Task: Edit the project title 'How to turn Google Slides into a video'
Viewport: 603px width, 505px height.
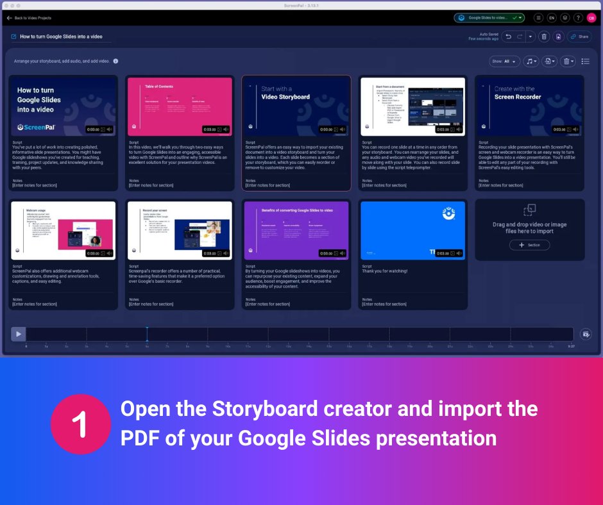Action: (61, 37)
